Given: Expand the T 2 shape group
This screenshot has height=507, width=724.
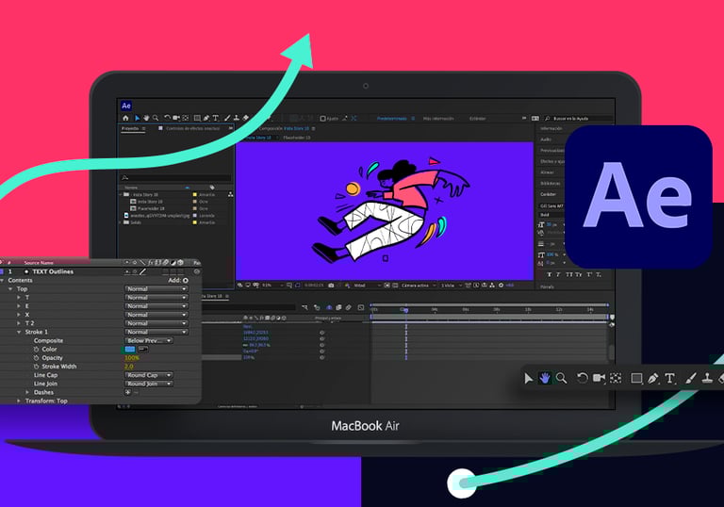Looking at the screenshot, I should 19,323.
